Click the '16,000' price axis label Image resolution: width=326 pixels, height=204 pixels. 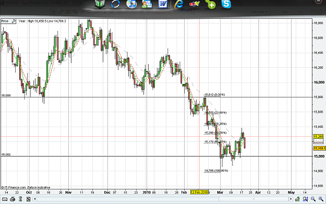coord(319,82)
